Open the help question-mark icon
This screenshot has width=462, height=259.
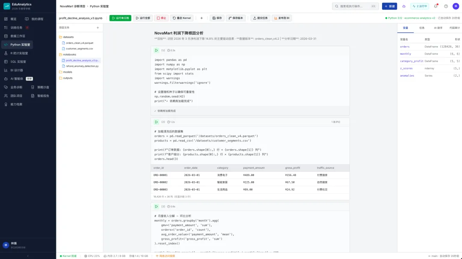pyautogui.click(x=446, y=6)
